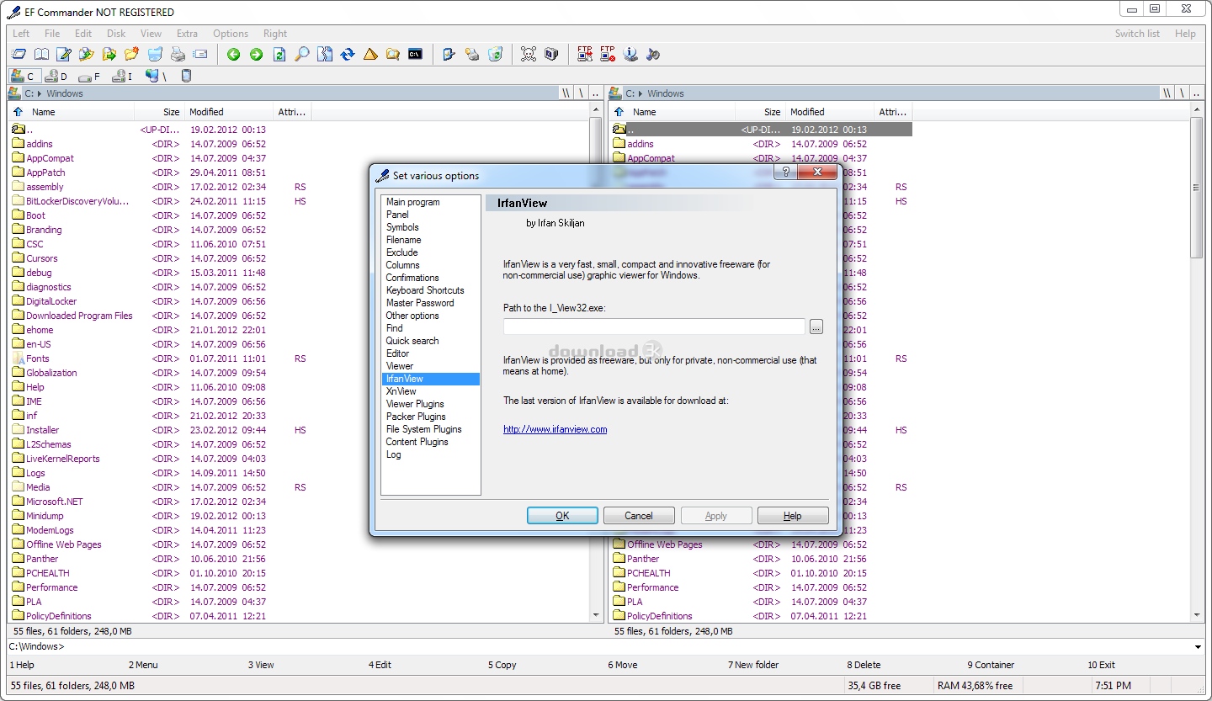Click the music note toolbar icon
The height and width of the screenshot is (701, 1212).
[x=653, y=55]
